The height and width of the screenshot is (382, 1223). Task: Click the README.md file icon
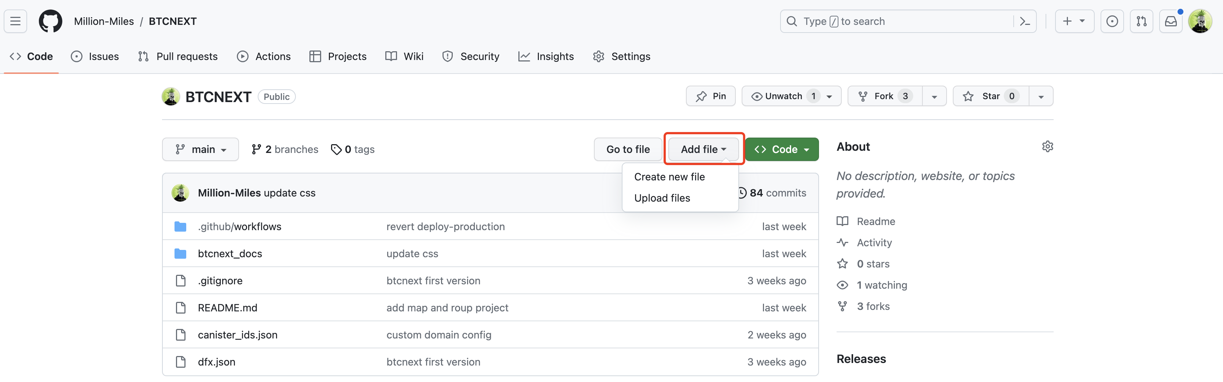[180, 308]
